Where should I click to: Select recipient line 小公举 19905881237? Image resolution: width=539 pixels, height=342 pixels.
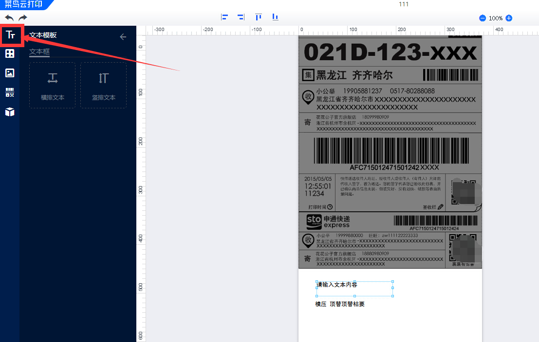pyautogui.click(x=375, y=91)
